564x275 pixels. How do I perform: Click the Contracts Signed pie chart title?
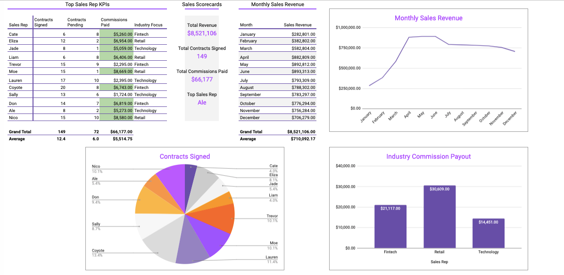pyautogui.click(x=185, y=156)
